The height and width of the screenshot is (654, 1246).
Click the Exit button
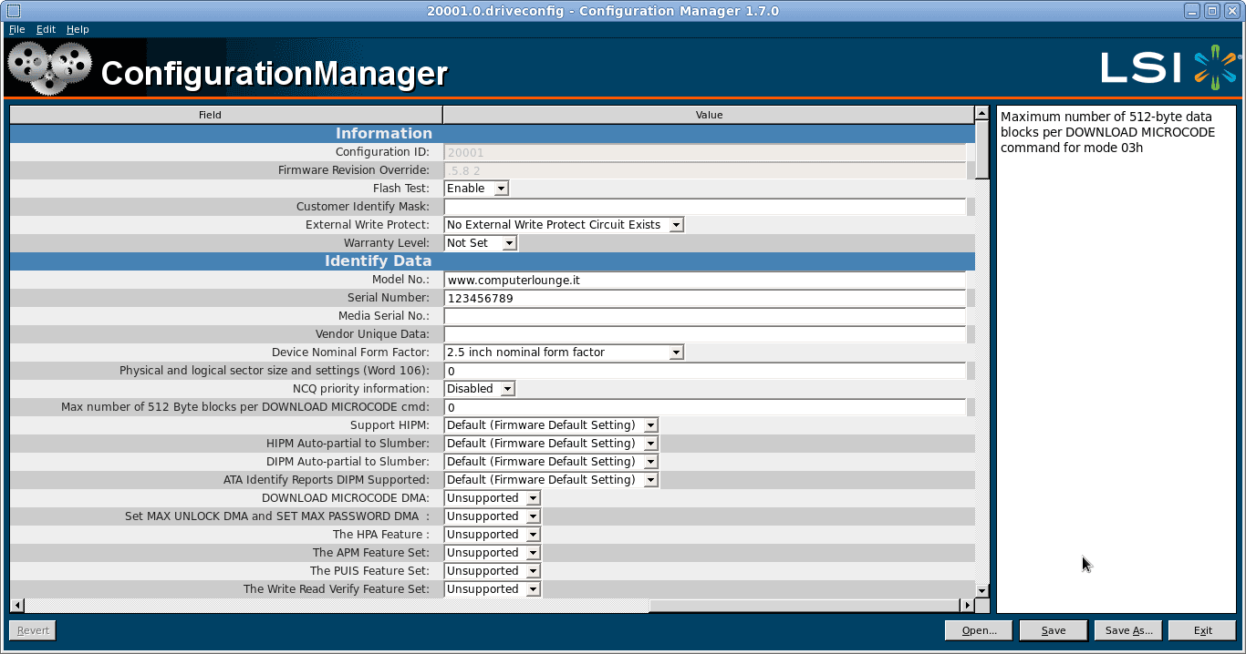[x=1201, y=629]
